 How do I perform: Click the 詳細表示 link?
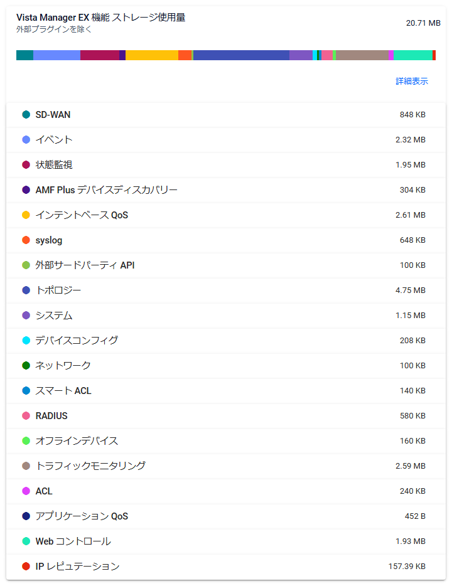(412, 82)
